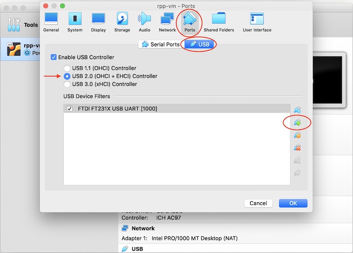Open the System settings section
This screenshot has width=353, height=253.
point(75,22)
